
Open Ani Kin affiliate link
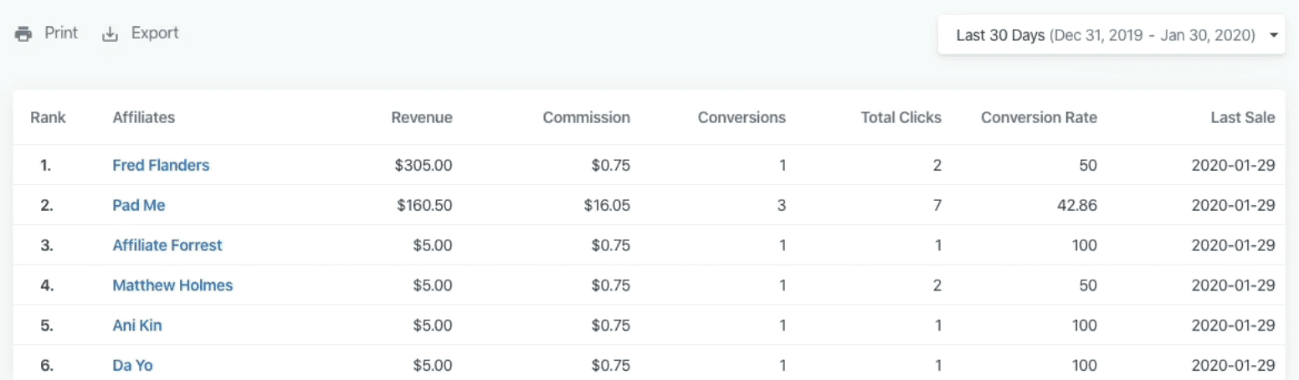point(137,326)
